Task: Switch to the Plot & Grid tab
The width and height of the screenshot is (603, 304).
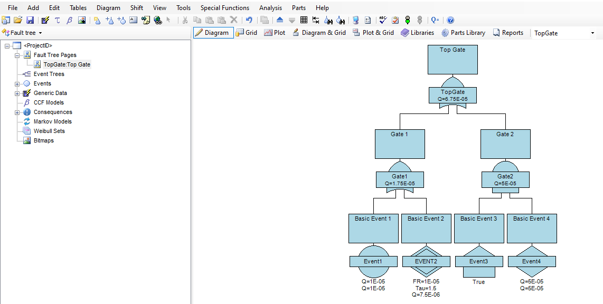Action: (x=373, y=33)
